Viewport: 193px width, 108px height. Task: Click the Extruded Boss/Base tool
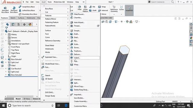pos(5,10)
